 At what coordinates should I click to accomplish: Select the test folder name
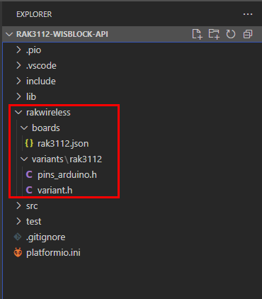[x=33, y=221]
